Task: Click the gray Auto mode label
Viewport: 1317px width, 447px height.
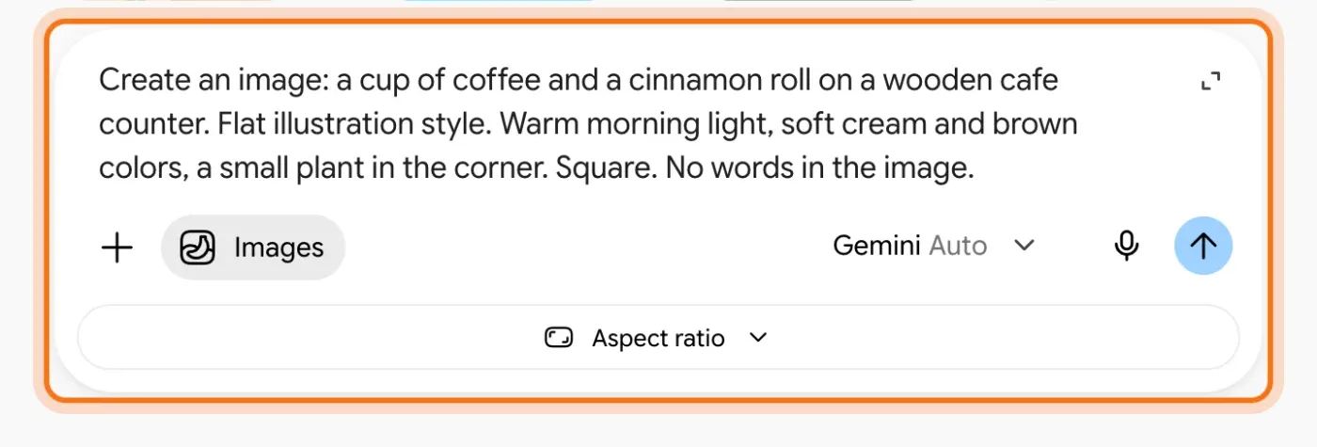Action: point(958,247)
